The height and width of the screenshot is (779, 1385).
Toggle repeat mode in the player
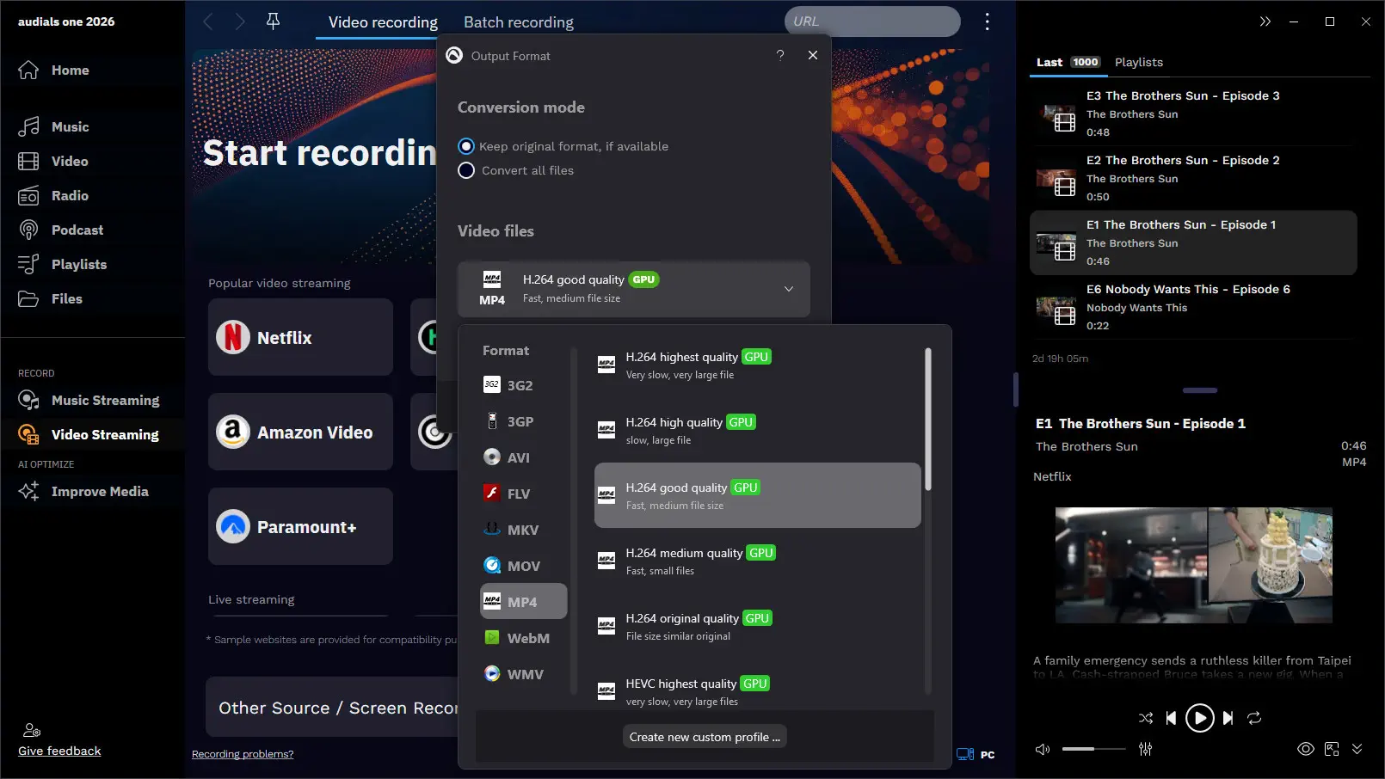1254,718
